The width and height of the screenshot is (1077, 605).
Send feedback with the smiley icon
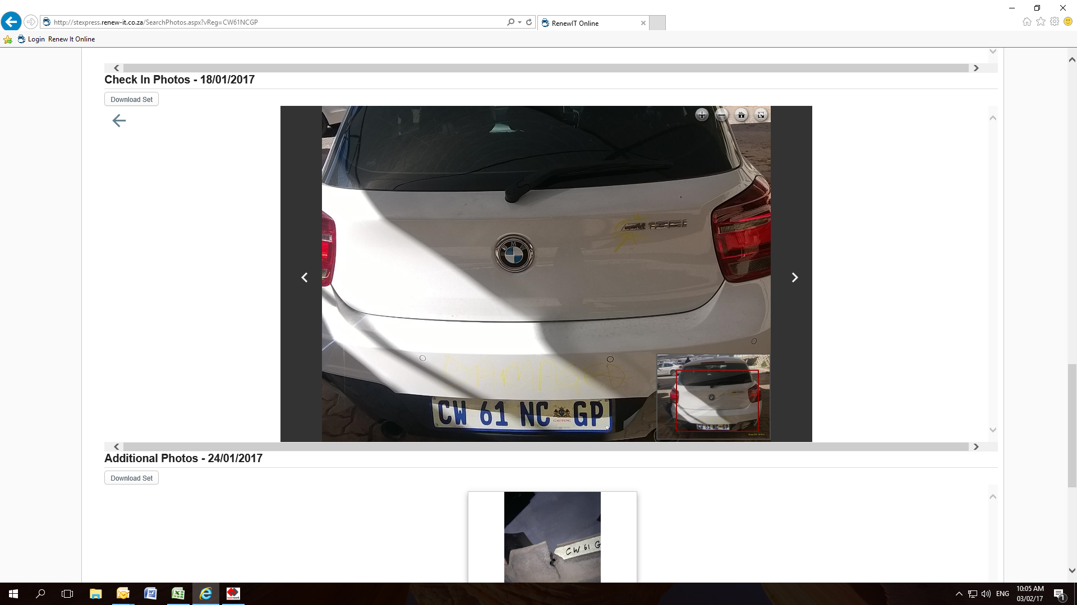[x=1068, y=22]
